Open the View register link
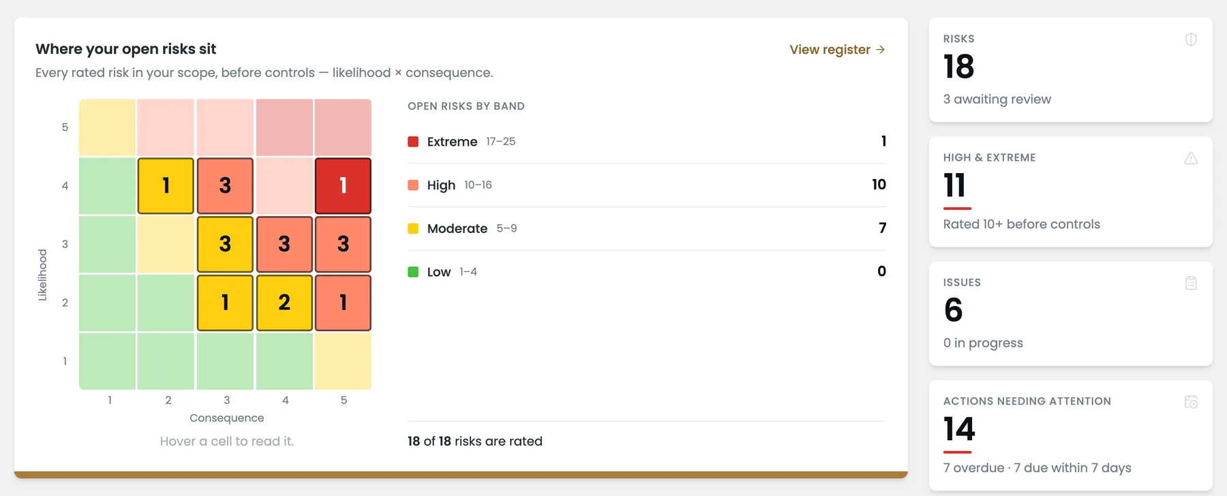Viewport: 1227px width, 496px height. point(837,50)
